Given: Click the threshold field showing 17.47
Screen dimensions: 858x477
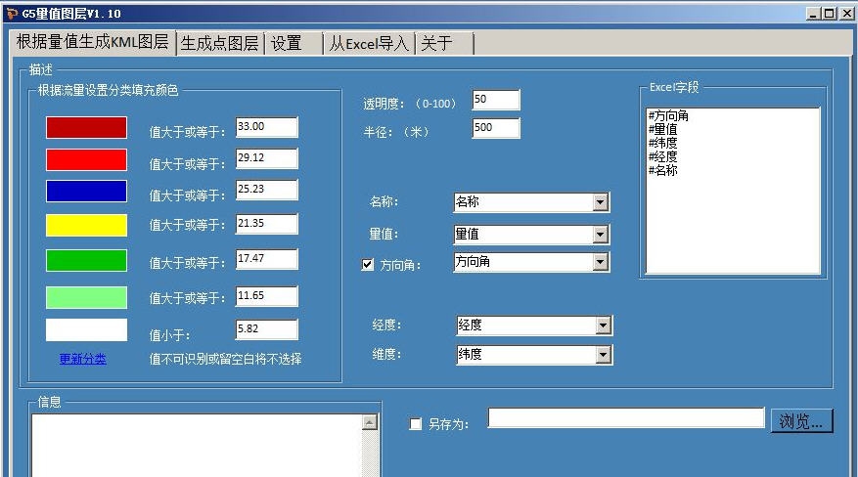Looking at the screenshot, I should pyautogui.click(x=267, y=259).
